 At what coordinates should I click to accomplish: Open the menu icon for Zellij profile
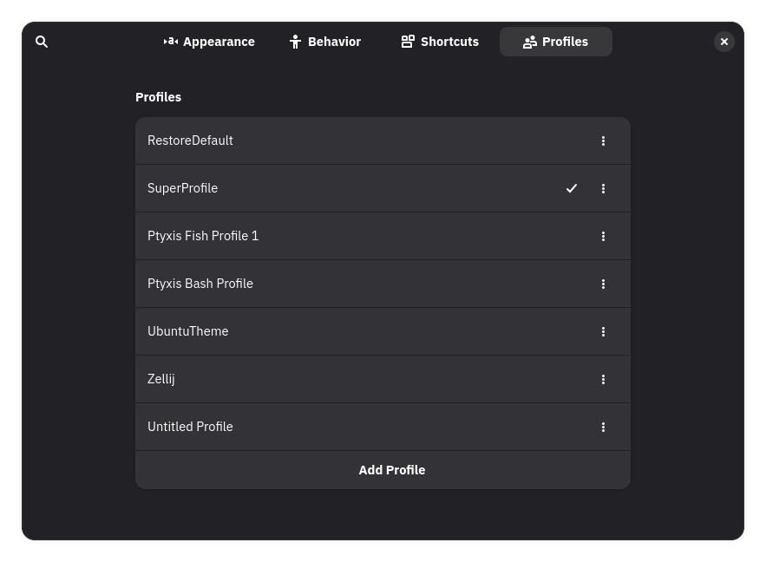point(603,379)
